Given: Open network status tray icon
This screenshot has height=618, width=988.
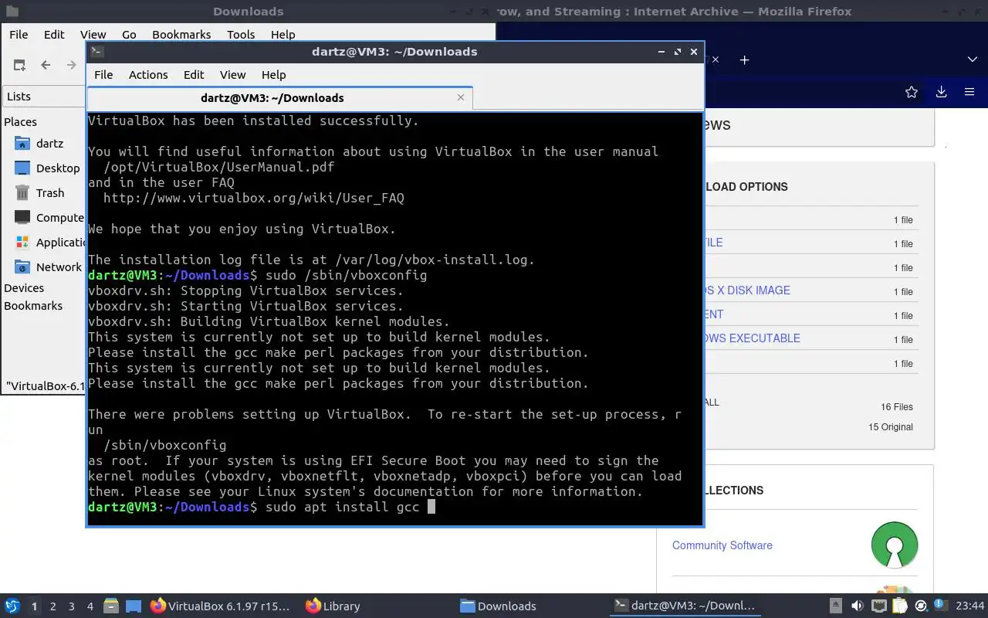Looking at the screenshot, I should pyautogui.click(x=878, y=606).
